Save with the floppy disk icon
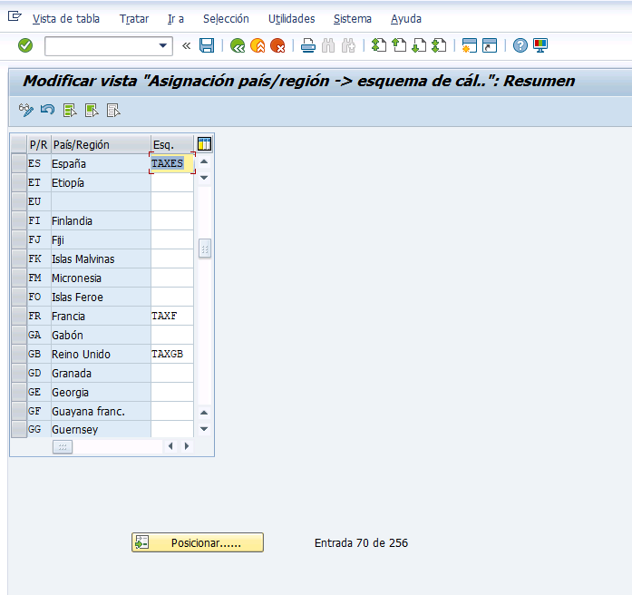Screen dimensions: 632x595 coord(207,45)
